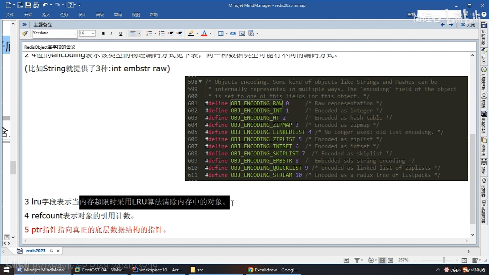The width and height of the screenshot is (489, 275).
Task: Select the redis2023 document tab
Action: (36, 251)
